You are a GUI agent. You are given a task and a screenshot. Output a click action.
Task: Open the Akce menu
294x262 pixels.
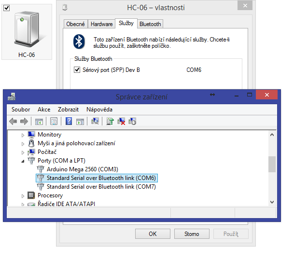(x=44, y=110)
